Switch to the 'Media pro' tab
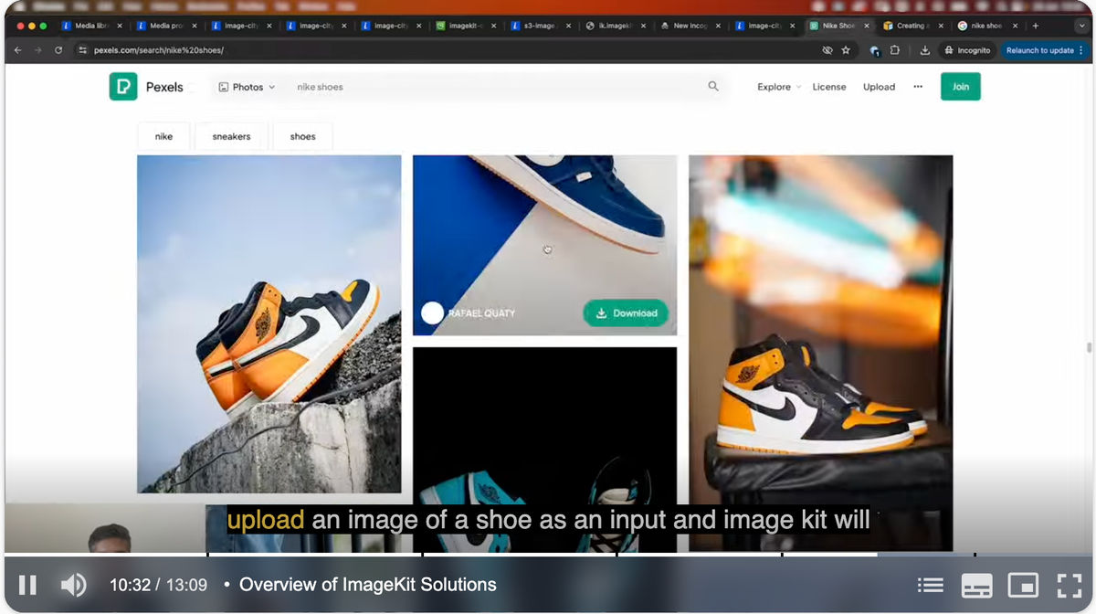Screen dimensions: 1096x614 167,26
